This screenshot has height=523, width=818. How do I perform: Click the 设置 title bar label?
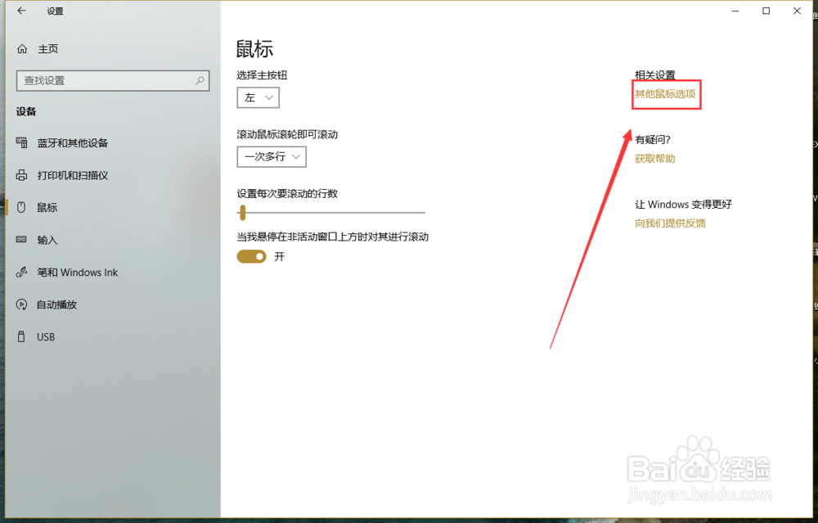pos(56,11)
